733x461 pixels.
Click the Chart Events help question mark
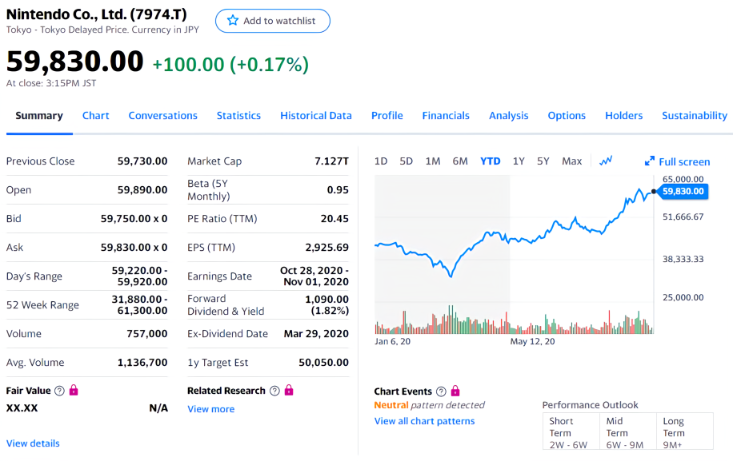click(x=441, y=391)
